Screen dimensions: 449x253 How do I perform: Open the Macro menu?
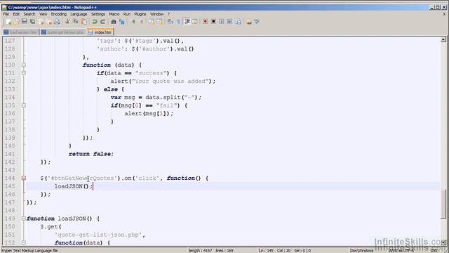pyautogui.click(x=114, y=14)
